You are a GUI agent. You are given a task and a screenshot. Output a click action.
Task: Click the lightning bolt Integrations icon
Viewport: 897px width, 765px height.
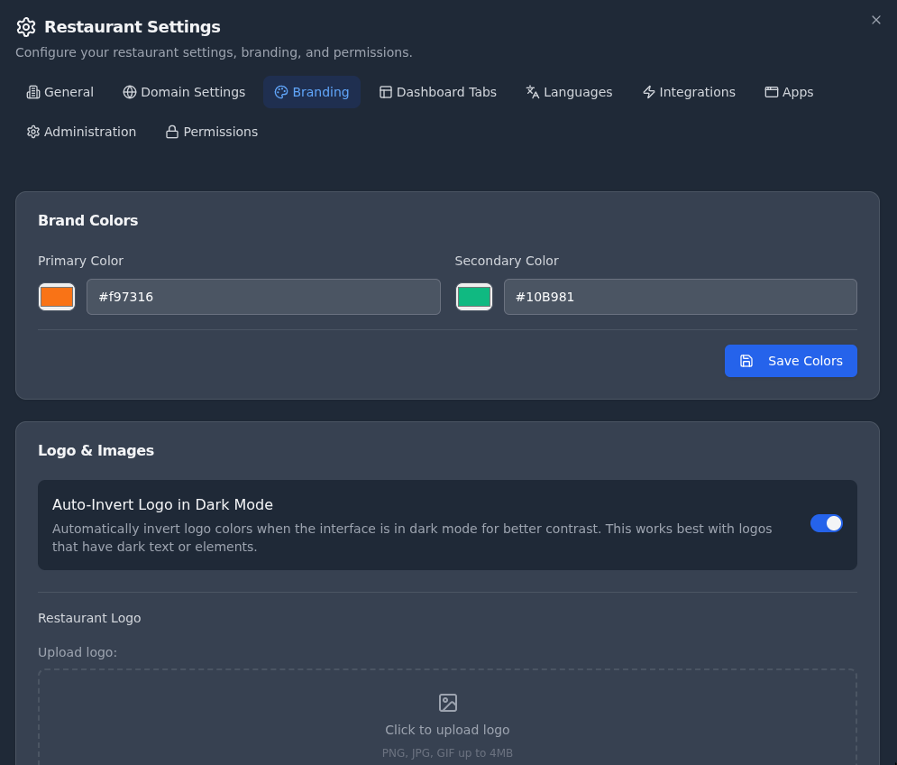point(649,92)
